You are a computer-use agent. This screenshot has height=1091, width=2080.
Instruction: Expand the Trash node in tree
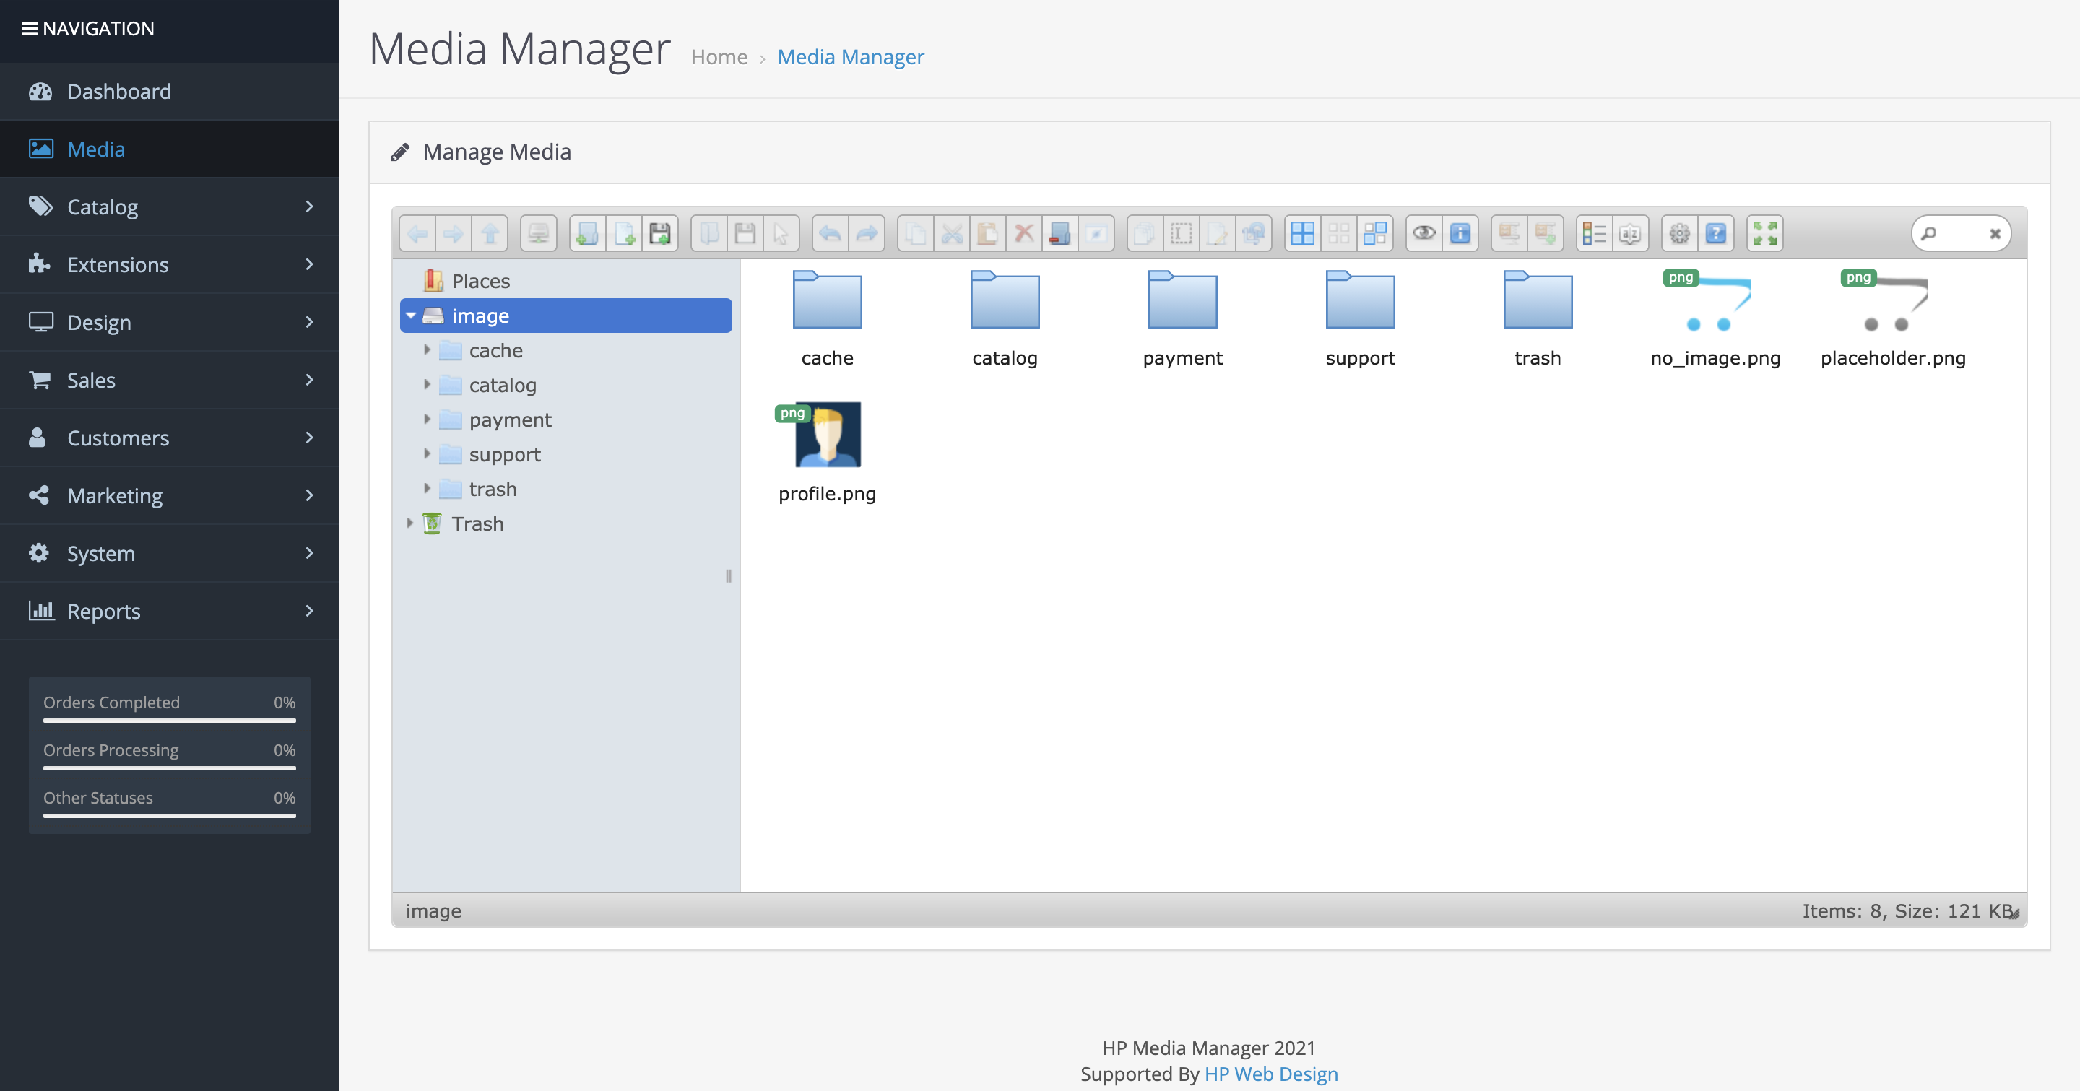[x=410, y=523]
